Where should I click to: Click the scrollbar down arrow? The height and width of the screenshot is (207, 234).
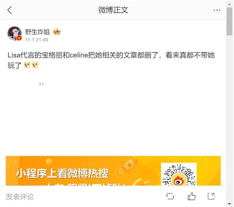229,204
